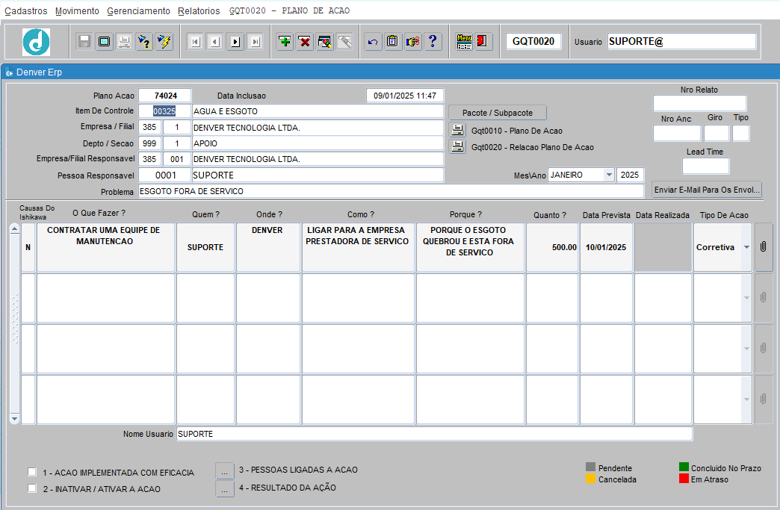Click Enviar E-Mail Para Os Envol... button
This screenshot has width=780, height=510.
(x=707, y=190)
